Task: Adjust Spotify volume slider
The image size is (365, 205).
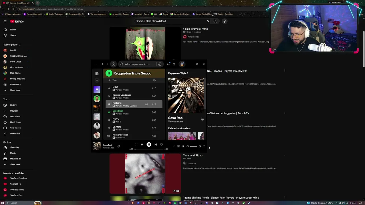Action: click(193, 146)
